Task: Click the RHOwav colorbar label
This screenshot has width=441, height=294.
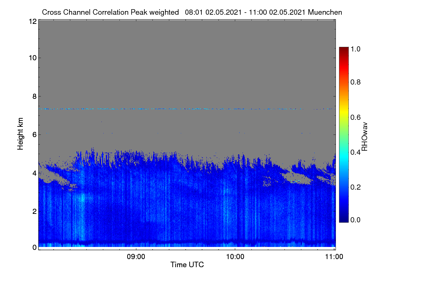Action: pos(365,137)
